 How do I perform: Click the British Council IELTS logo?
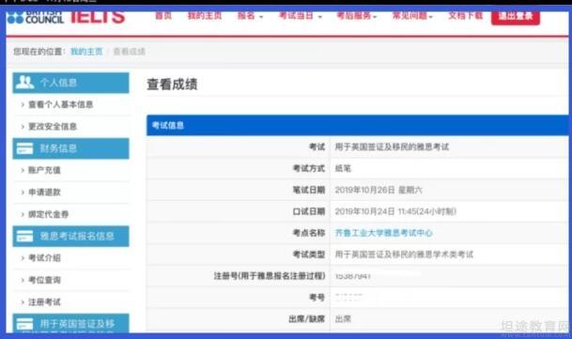[67, 18]
